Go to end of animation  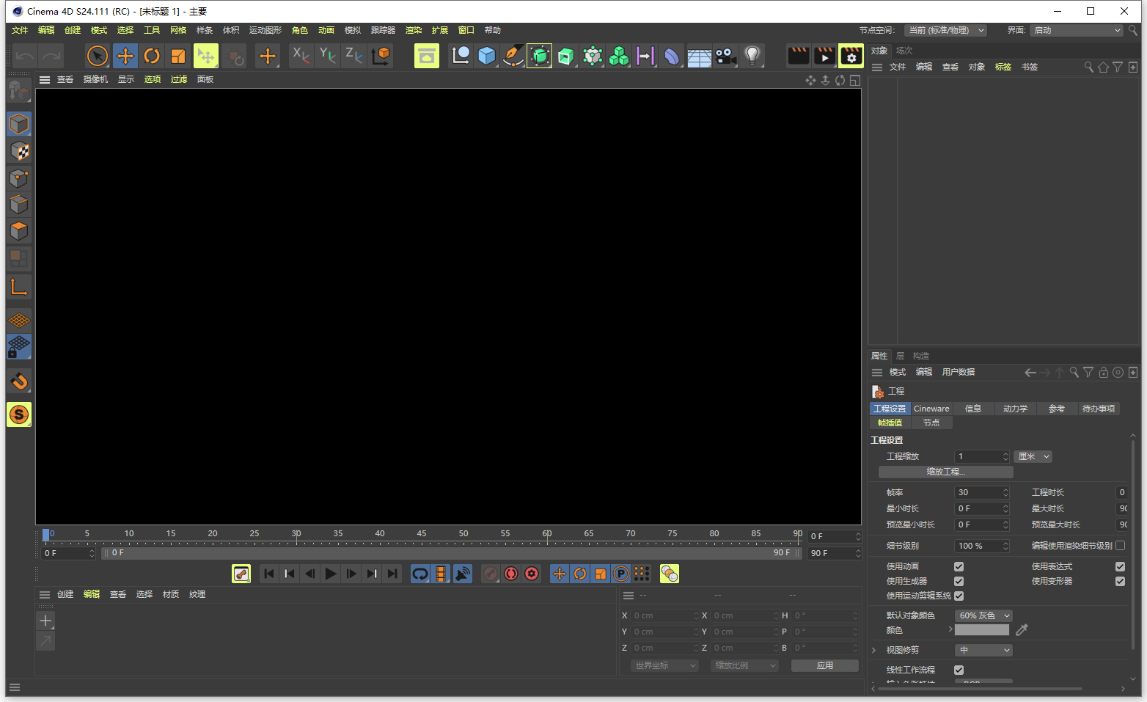[392, 574]
